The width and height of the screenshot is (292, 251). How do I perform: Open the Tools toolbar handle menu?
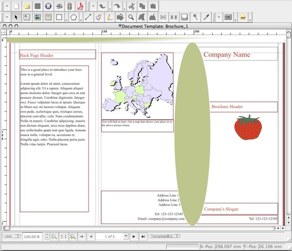click(7, 17)
